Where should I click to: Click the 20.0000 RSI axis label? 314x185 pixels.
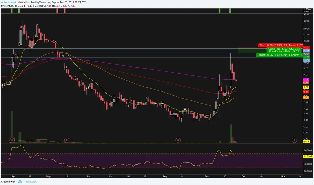[x=308, y=171]
